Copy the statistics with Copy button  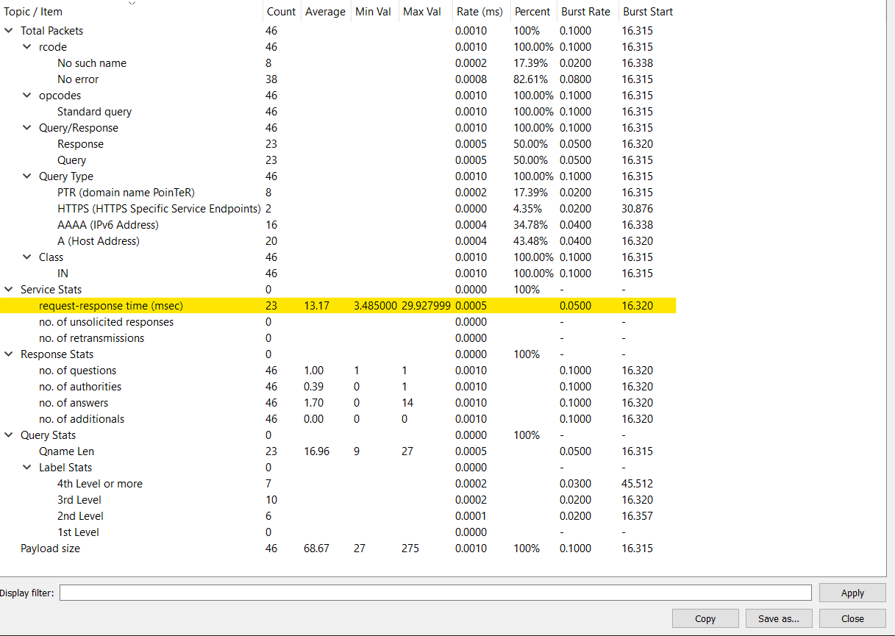click(705, 618)
